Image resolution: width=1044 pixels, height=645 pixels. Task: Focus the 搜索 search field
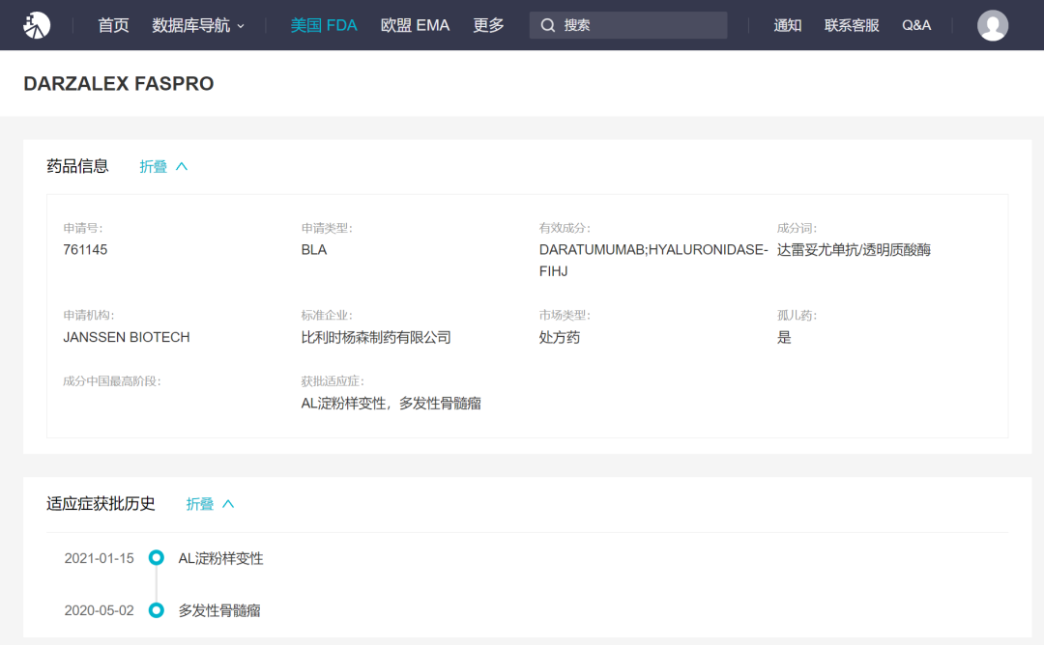click(628, 25)
